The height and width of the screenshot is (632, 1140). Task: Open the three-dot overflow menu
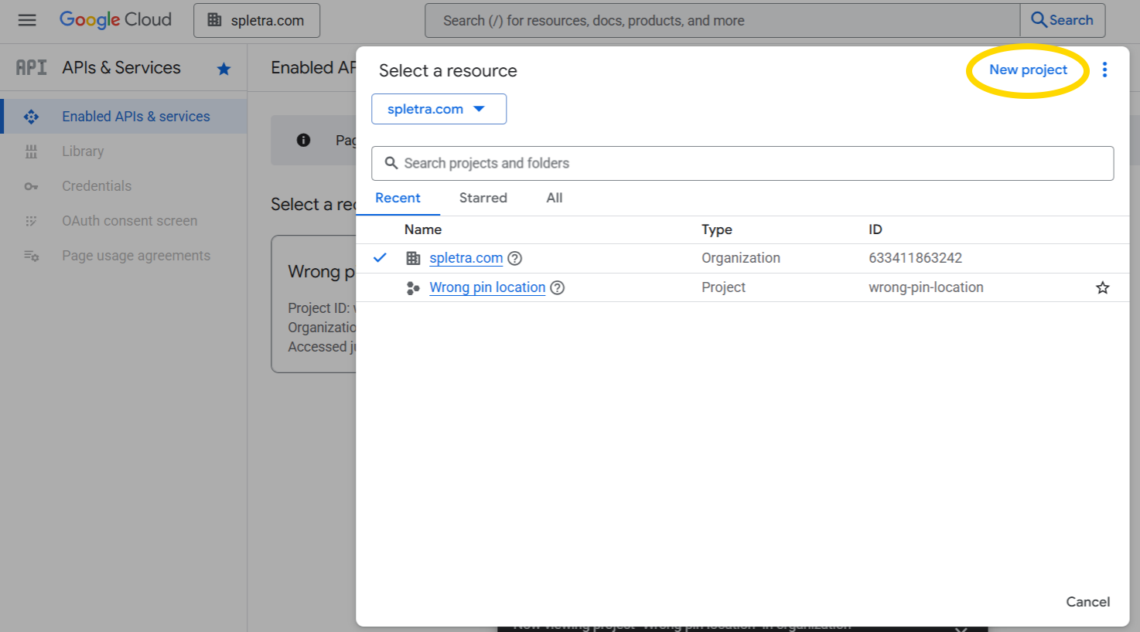point(1104,69)
